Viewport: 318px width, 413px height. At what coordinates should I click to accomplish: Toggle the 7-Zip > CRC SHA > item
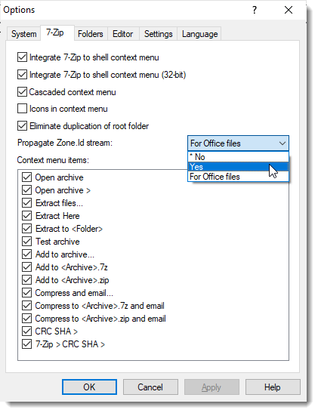tap(27, 344)
